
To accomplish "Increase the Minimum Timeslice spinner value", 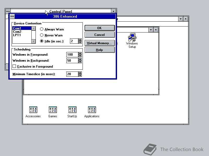I will [x=80, y=73].
